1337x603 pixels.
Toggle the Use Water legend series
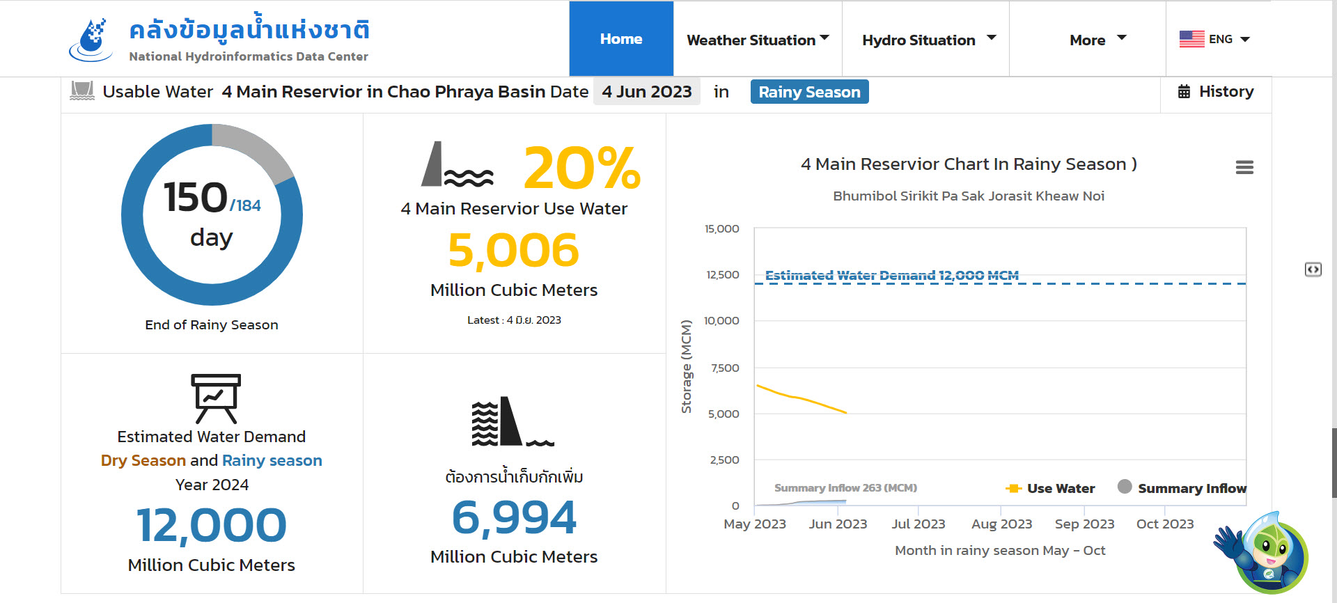(1051, 489)
